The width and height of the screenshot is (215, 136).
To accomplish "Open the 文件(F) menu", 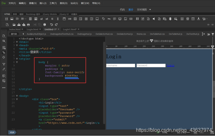I will [x=12, y=3].
